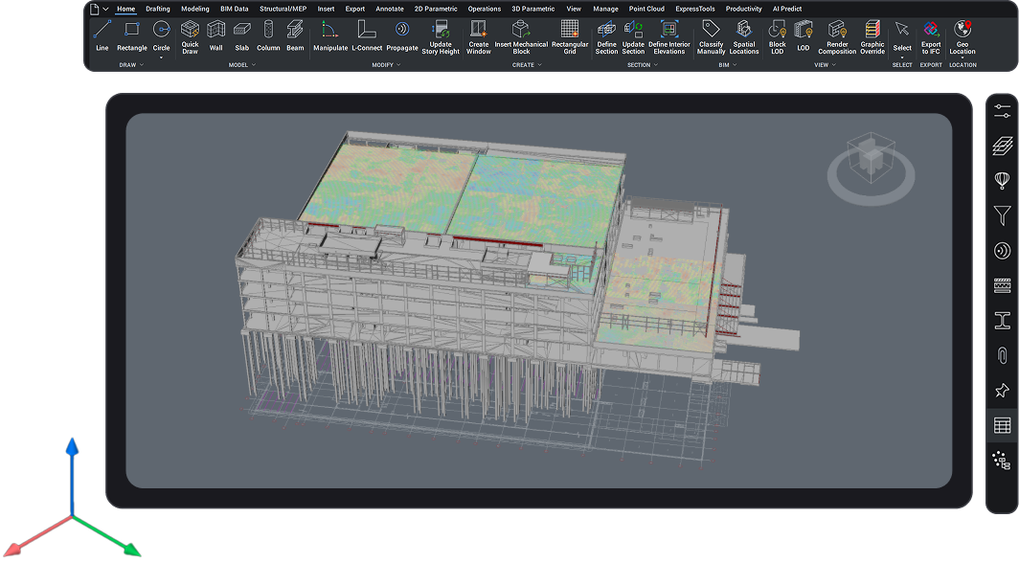Activate the Manipulate tool
The width and height of the screenshot is (1019, 563).
click(330, 35)
